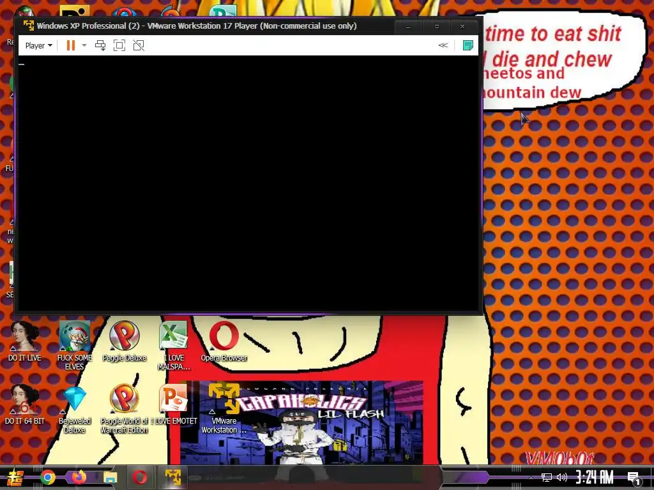This screenshot has height=490, width=654.
Task: Toggle Unity mode icon in VMware toolbar
Action: [139, 45]
